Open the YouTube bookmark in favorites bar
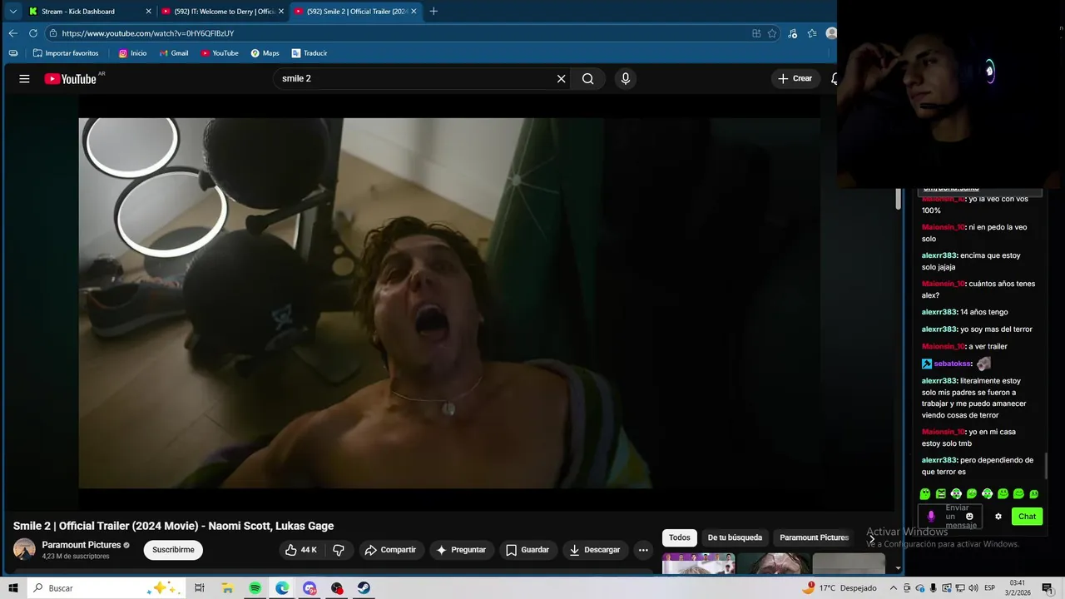This screenshot has width=1065, height=599. (219, 53)
